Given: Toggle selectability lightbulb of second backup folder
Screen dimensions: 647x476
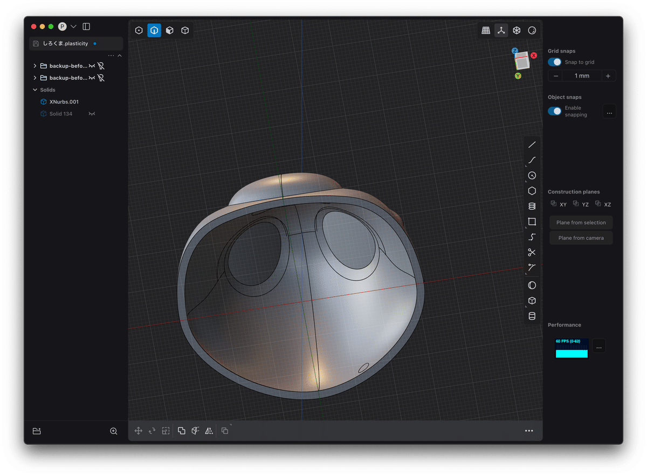Looking at the screenshot, I should pos(101,78).
